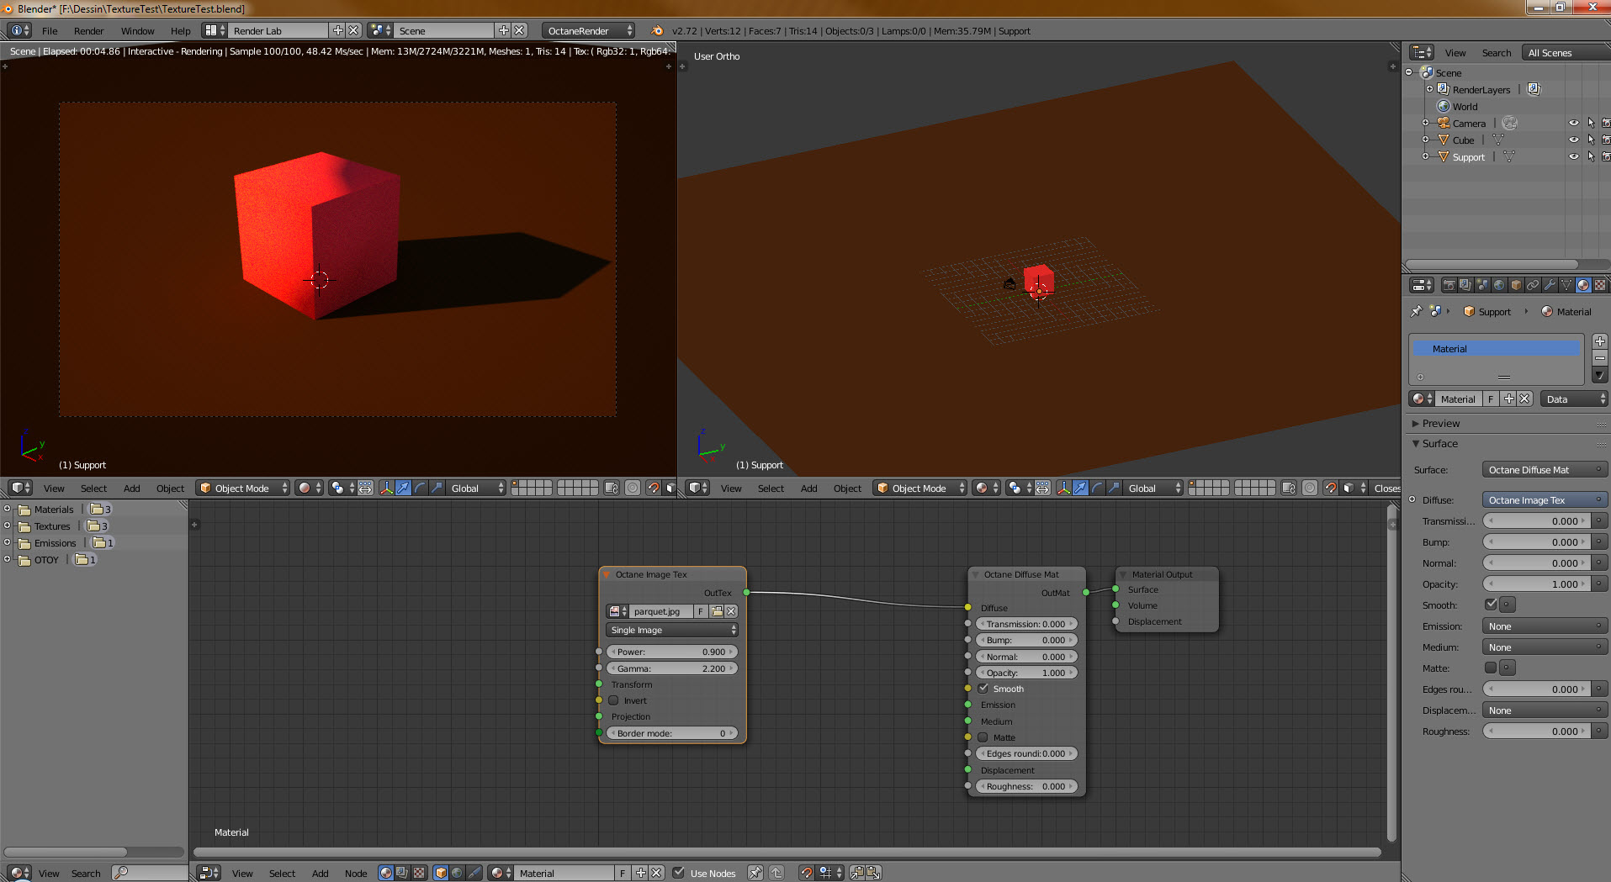1611x882 pixels.
Task: Adjust the Opacity slider in Surface panel
Action: coord(1536,584)
